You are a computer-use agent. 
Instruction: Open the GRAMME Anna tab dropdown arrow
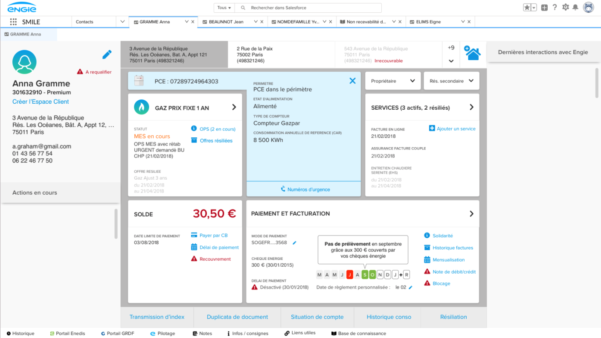click(186, 22)
